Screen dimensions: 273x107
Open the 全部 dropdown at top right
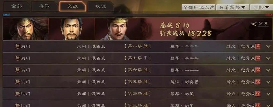[261, 7]
